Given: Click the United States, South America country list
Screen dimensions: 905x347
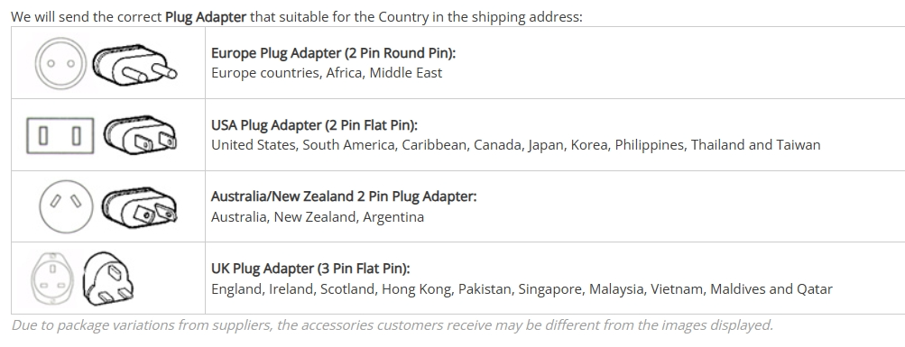Looking at the screenshot, I should (x=516, y=145).
